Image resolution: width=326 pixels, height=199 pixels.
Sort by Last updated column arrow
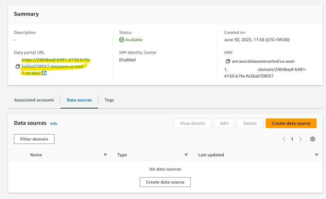[x=316, y=155]
